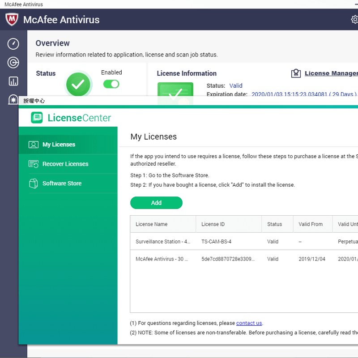The width and height of the screenshot is (358, 358).
Task: Disable the Enabled antivirus toggle
Action: (x=111, y=84)
